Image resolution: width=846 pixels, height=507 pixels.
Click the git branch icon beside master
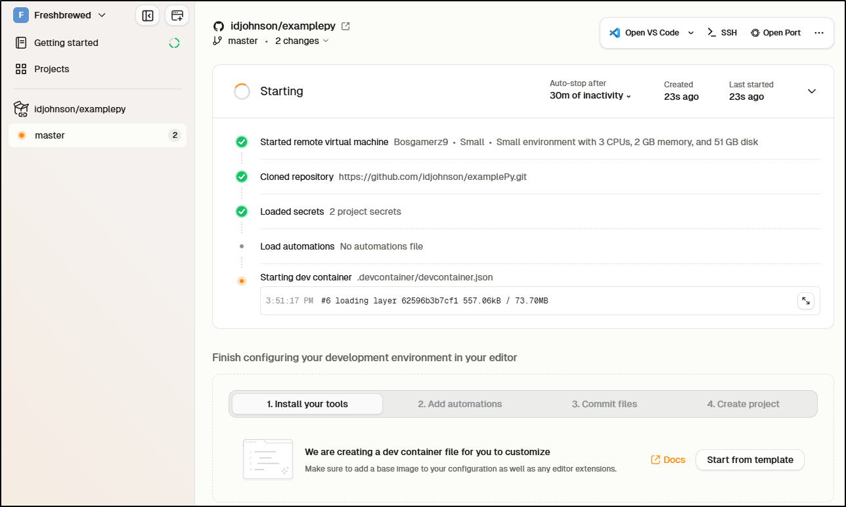click(x=217, y=41)
